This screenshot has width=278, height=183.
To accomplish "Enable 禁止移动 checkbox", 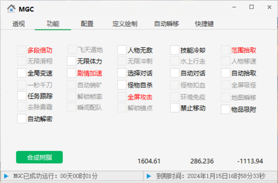I will [175, 108].
